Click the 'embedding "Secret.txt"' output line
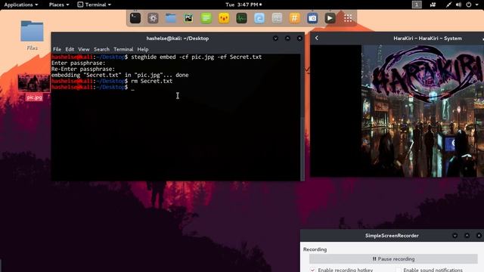This screenshot has height=272, width=484. [119, 75]
